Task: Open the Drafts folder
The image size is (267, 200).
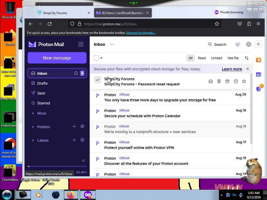Action: pos(57,83)
